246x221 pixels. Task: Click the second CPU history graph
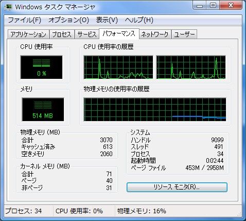tap(191, 67)
